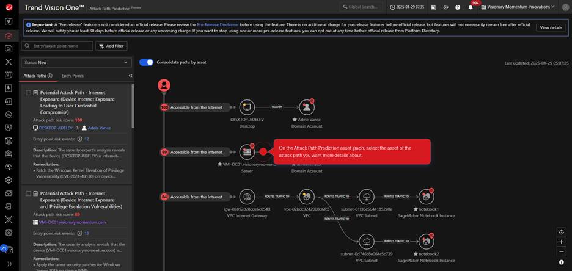Open the lightning bolt sidebar icon
This screenshot has width=572, height=271.
pyautogui.click(x=9, y=88)
